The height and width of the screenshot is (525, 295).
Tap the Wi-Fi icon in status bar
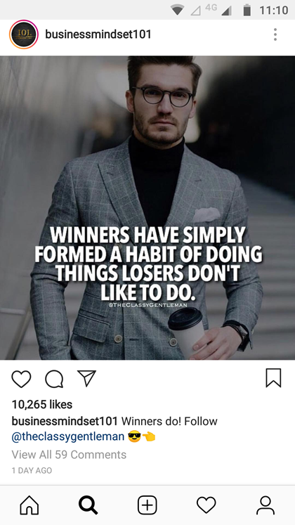pos(178,10)
